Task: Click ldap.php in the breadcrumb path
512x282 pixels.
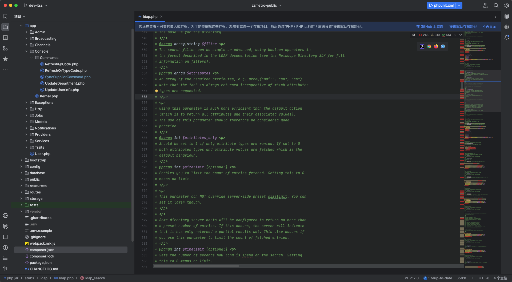Action: point(64,278)
